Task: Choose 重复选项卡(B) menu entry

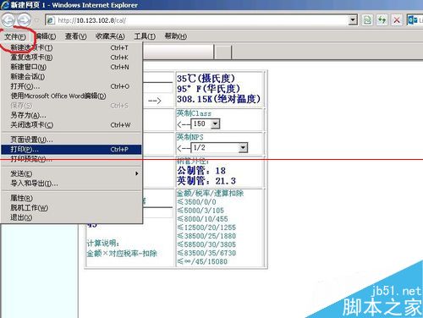Action: coord(71,58)
